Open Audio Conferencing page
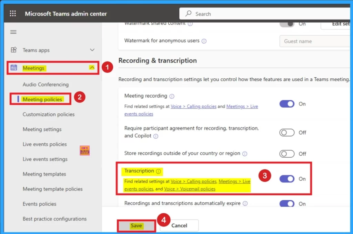This screenshot has width=353, height=234. [x=46, y=85]
